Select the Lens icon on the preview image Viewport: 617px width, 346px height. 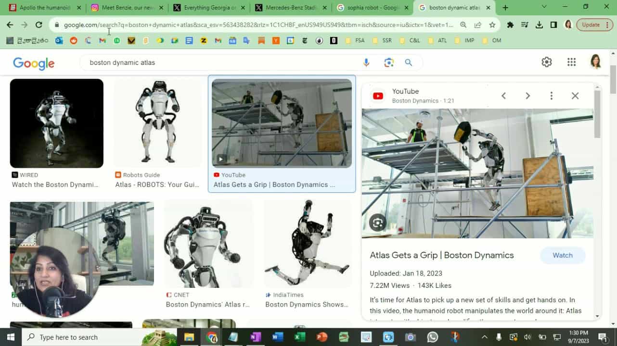pyautogui.click(x=377, y=222)
